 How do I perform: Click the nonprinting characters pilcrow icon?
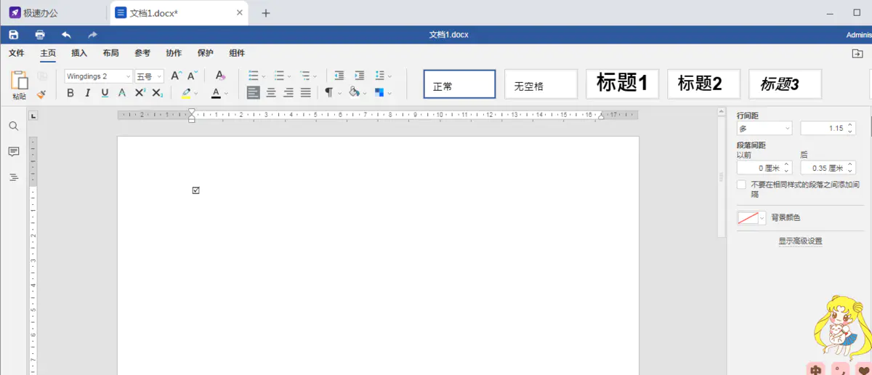click(x=329, y=93)
